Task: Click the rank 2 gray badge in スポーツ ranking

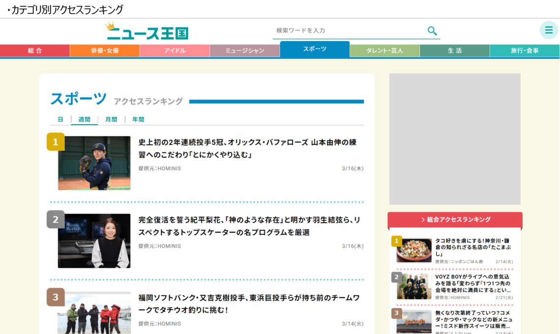Action: click(x=56, y=220)
